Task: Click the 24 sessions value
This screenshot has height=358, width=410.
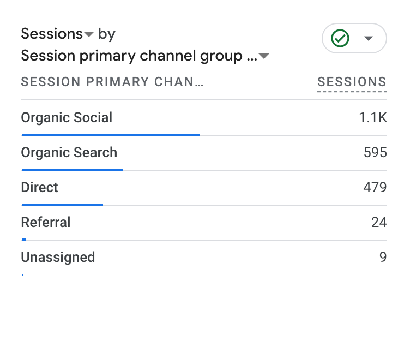Action: tap(379, 222)
